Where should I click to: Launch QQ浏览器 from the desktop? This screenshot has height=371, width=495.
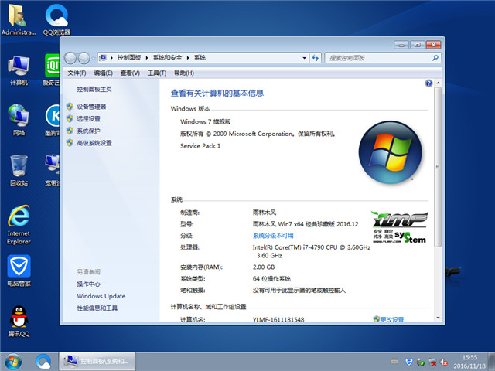tap(56, 19)
